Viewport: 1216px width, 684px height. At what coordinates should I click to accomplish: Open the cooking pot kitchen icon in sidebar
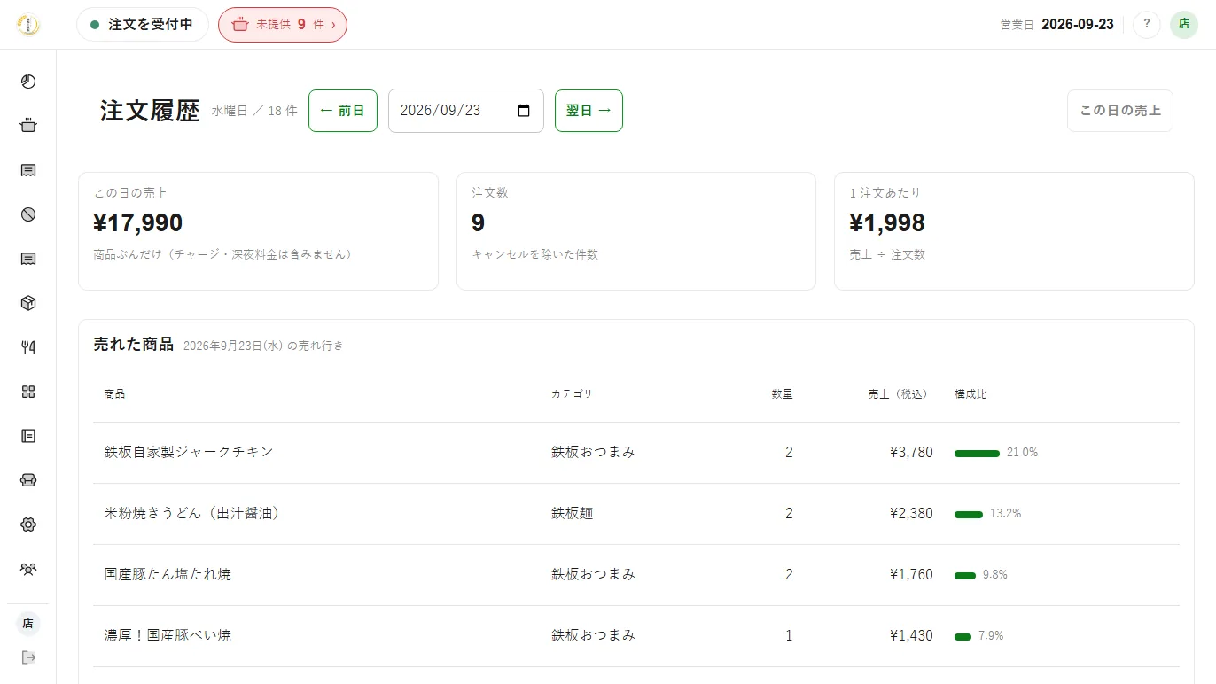point(28,126)
